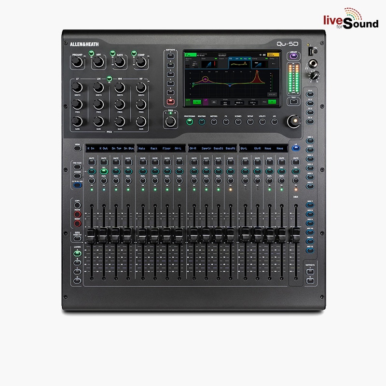386x386 pixels.
Task: Hit the Talk key below the meters
Action: point(293,101)
